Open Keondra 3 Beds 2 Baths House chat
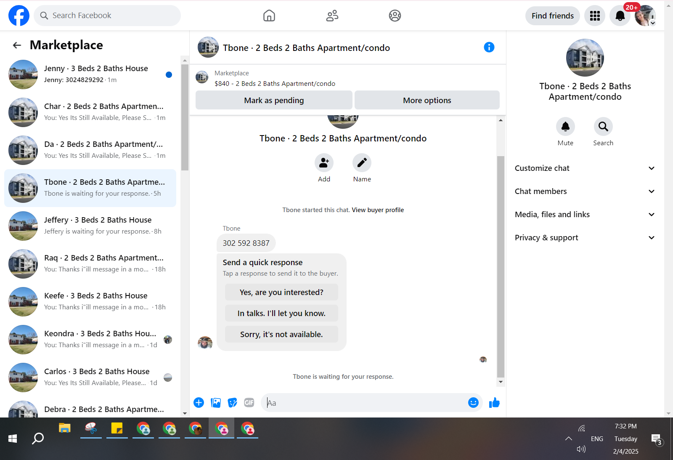Screen dimensions: 673x460 click(90, 340)
